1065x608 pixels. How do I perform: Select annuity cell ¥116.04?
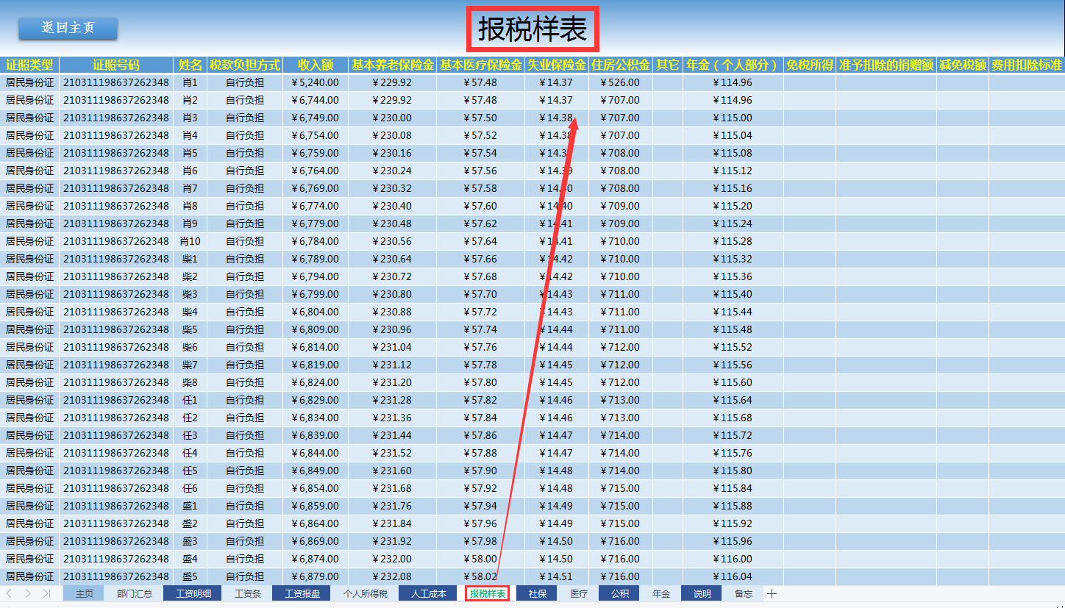(x=733, y=576)
